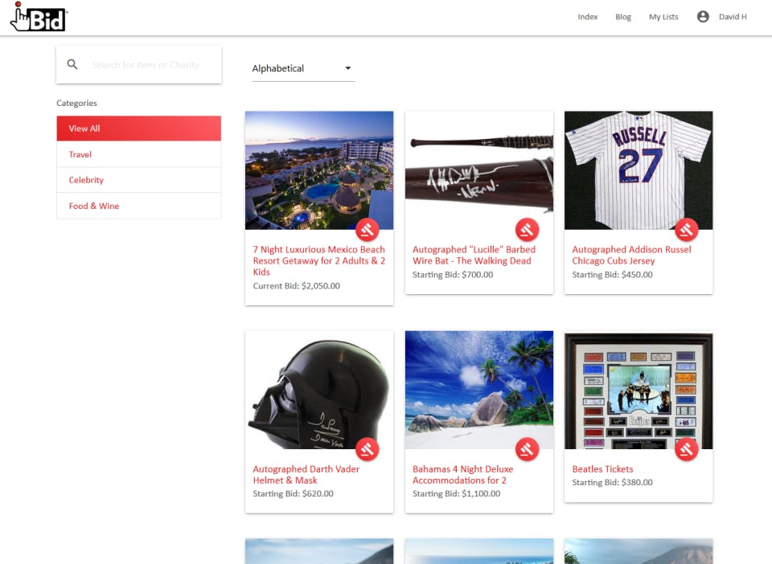Bid gavel icon on Darth Vader Helmet
772x564 pixels.
[368, 449]
